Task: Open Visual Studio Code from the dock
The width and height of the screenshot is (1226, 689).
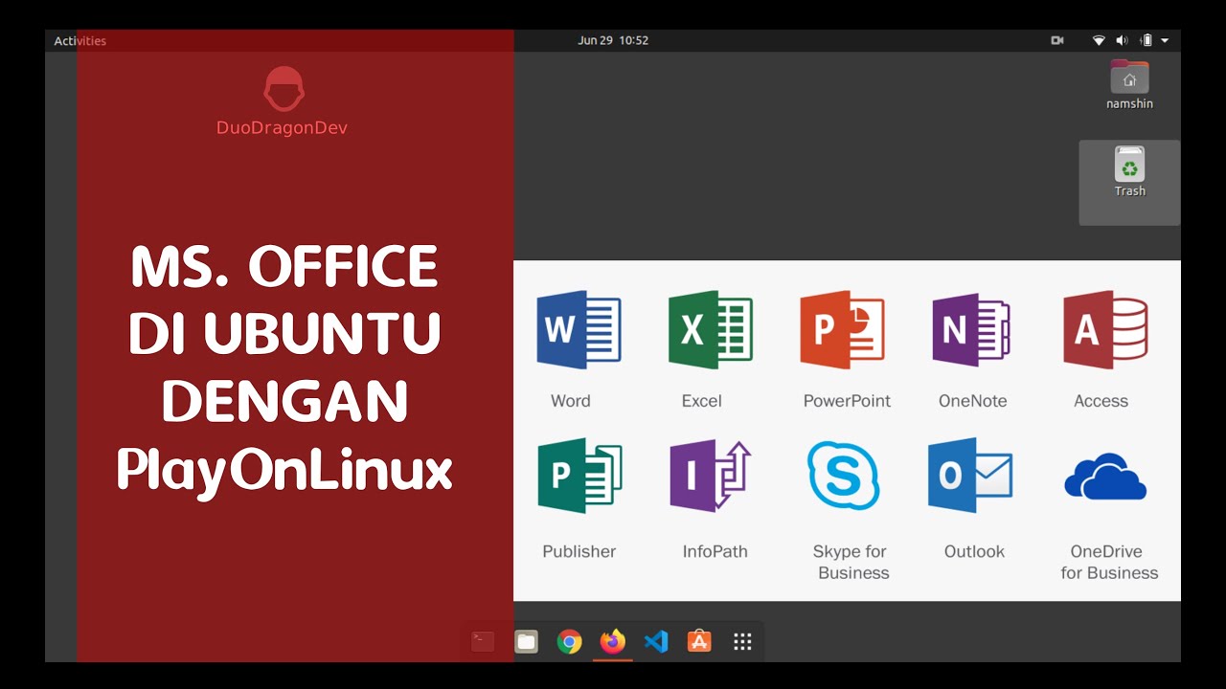Action: tap(656, 642)
